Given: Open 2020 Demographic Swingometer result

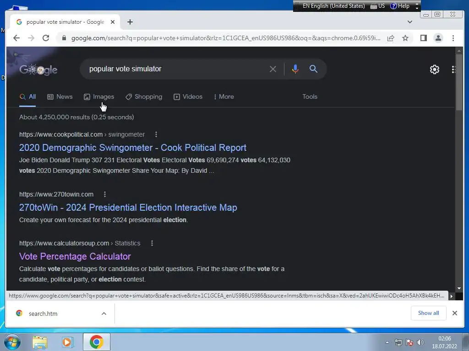Looking at the screenshot, I should pyautogui.click(x=133, y=148).
